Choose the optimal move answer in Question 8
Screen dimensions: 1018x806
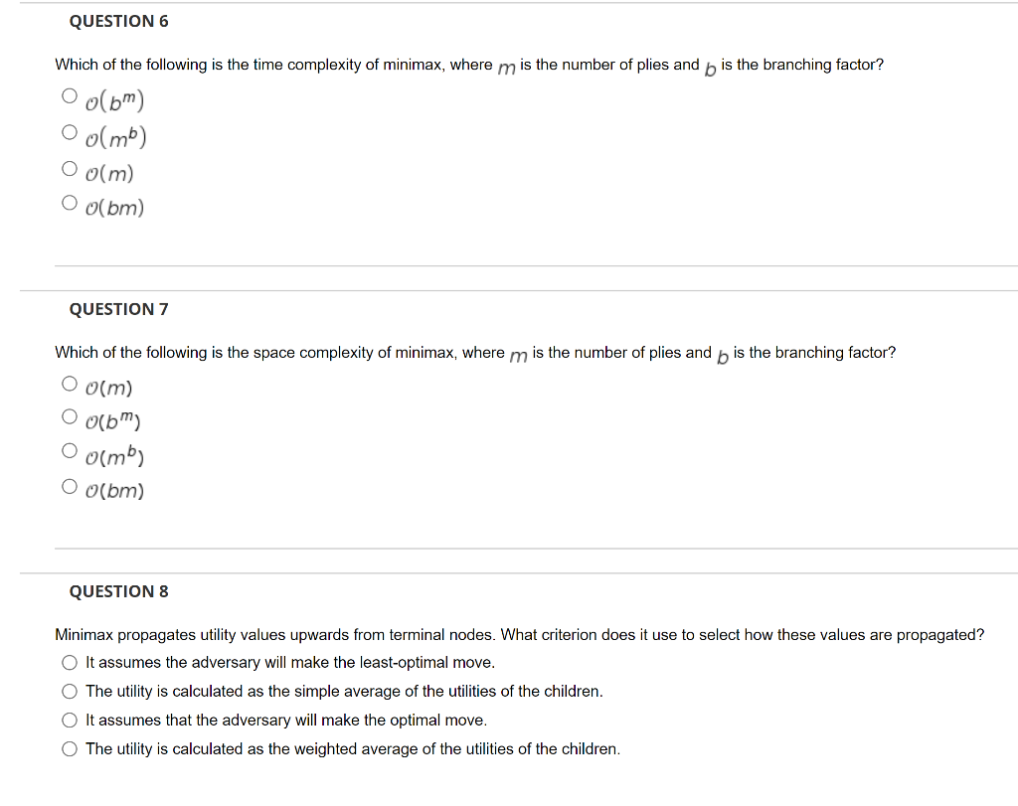pyautogui.click(x=70, y=720)
